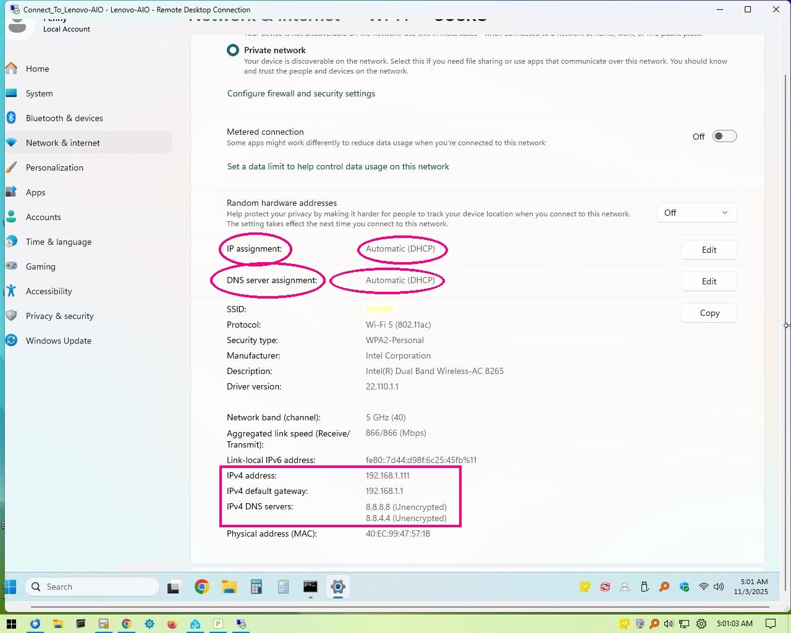The image size is (791, 633).
Task: Select Bluetooth & devices in sidebar
Action: point(64,118)
